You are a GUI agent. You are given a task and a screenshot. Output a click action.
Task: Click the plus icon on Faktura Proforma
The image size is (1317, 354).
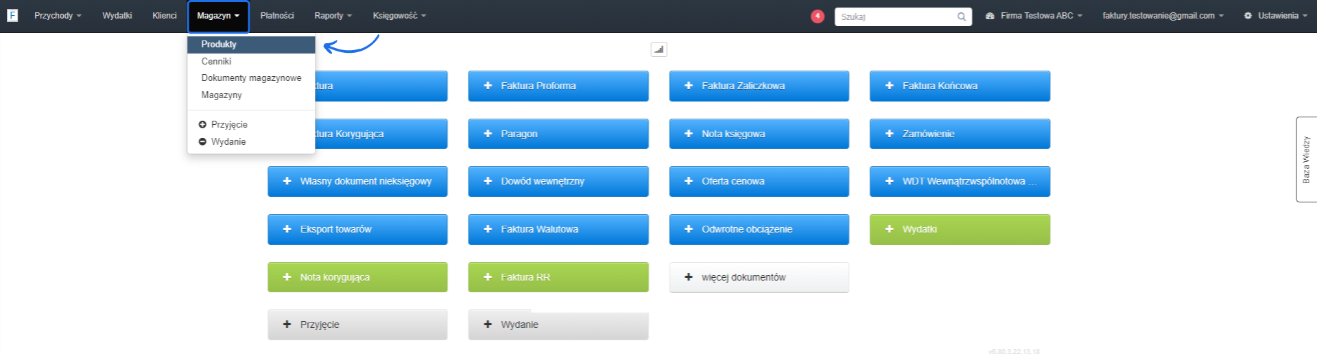pos(488,86)
